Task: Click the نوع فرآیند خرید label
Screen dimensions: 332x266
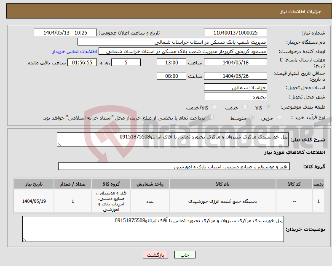Action: (308, 117)
